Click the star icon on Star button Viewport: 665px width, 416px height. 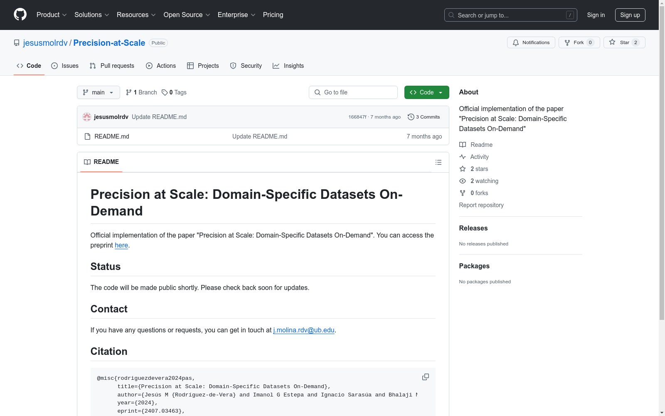point(612,42)
